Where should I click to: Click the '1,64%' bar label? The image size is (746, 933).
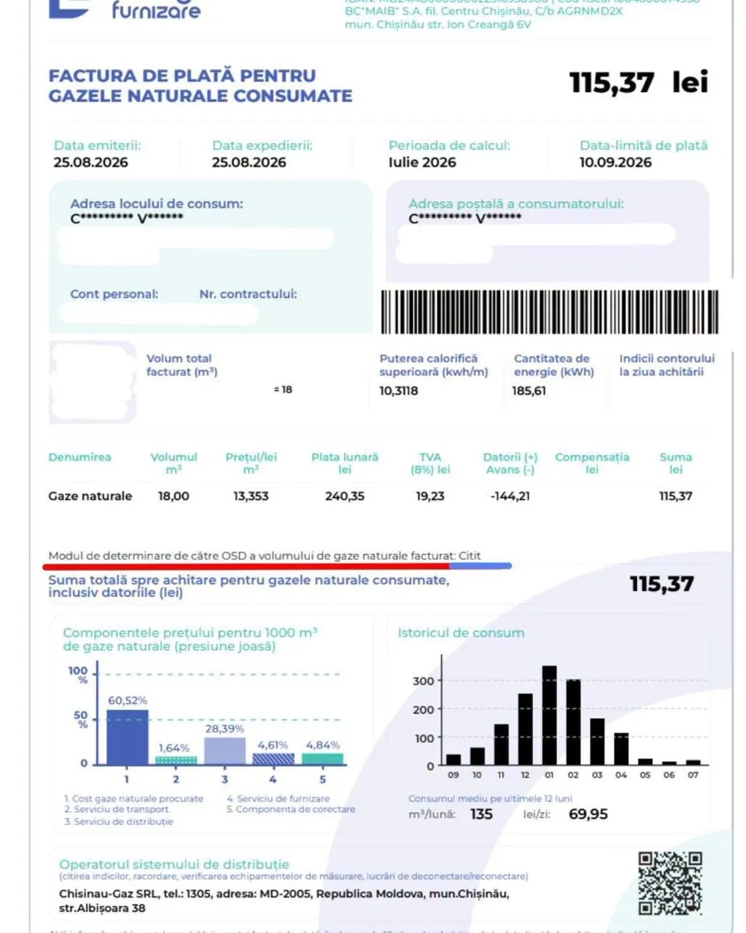174,749
